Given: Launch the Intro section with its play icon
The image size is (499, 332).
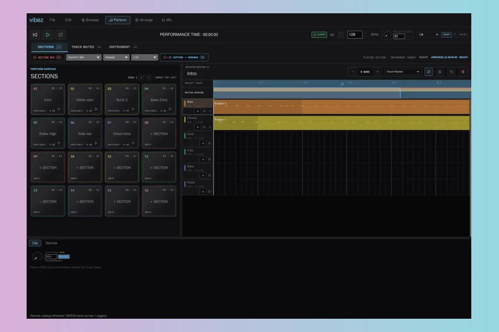Looking at the screenshot, I should coord(59,110).
